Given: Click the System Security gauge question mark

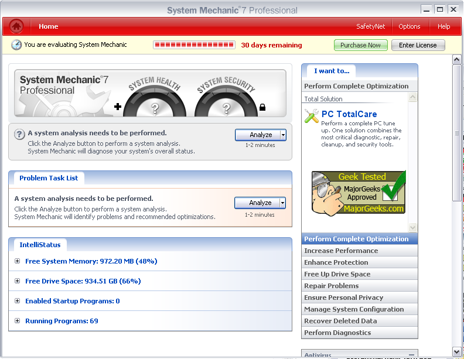Looking at the screenshot, I should (226, 108).
